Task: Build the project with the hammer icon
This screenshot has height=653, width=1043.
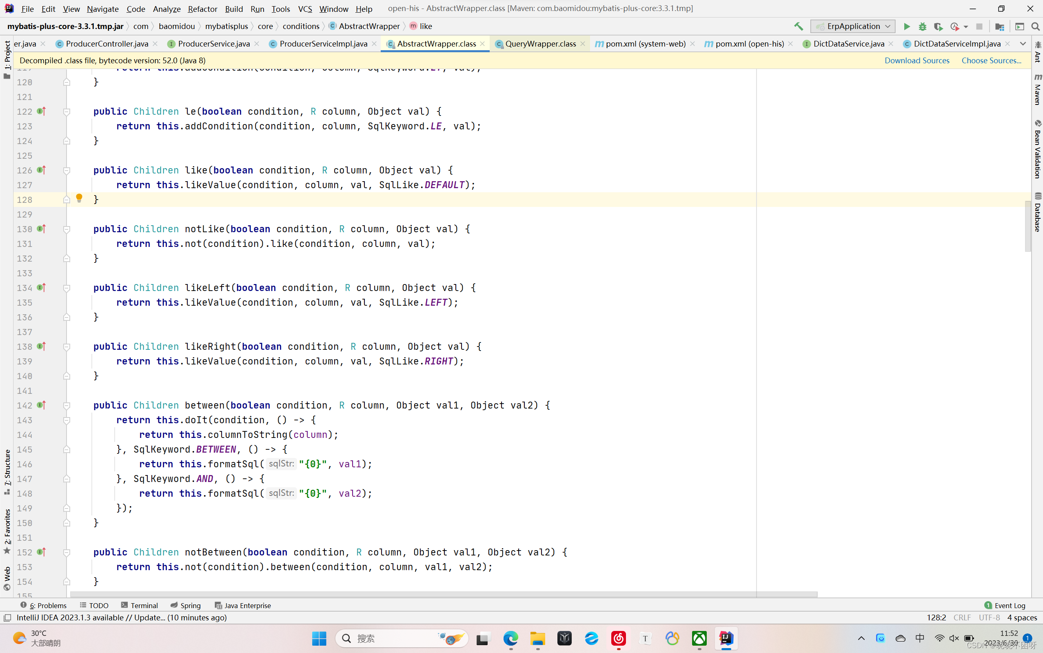Action: point(798,27)
